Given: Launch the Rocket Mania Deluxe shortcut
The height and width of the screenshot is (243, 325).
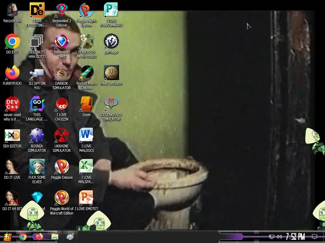Looking at the screenshot, I should [x=86, y=78].
